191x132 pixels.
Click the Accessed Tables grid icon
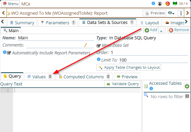(146, 86)
